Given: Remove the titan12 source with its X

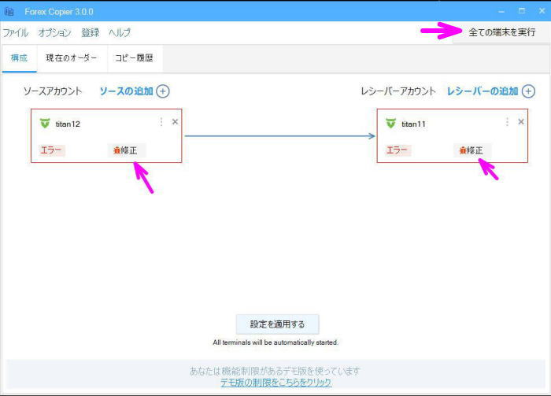Looking at the screenshot, I should (175, 121).
